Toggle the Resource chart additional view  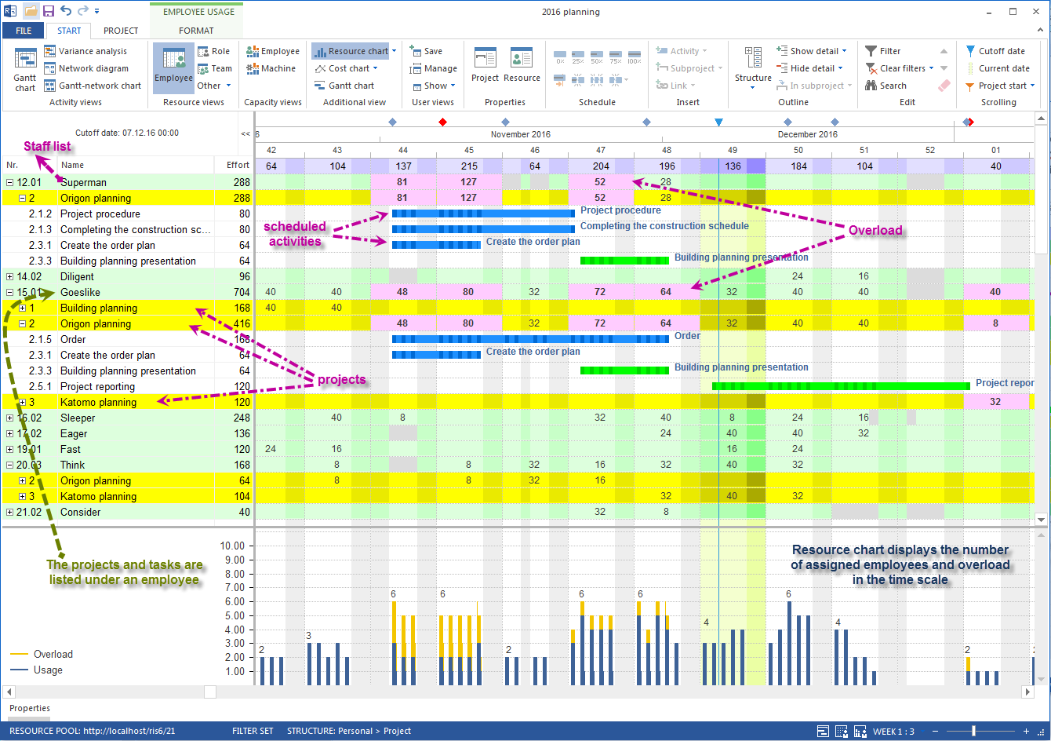[351, 51]
